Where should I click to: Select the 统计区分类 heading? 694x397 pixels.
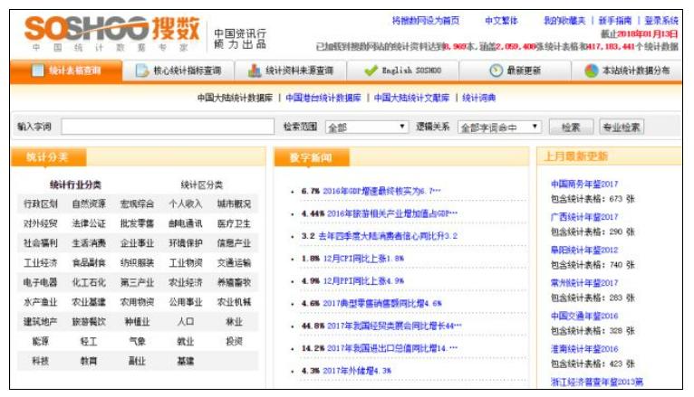coord(202,184)
